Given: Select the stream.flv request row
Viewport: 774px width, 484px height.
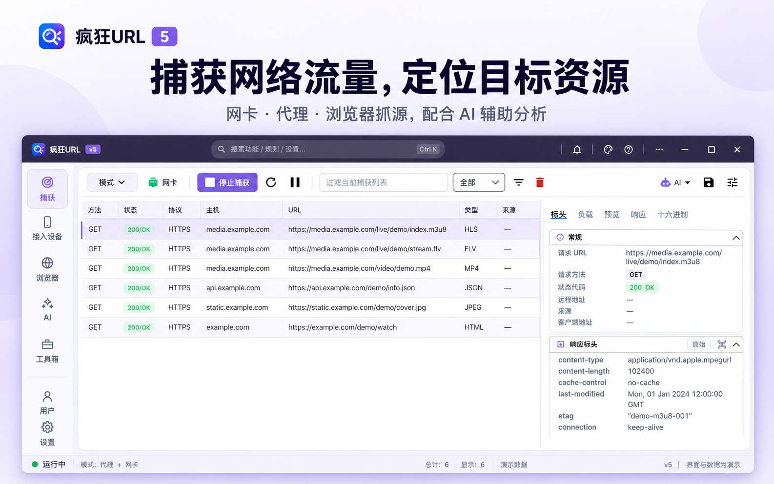Looking at the screenshot, I should click(x=311, y=249).
